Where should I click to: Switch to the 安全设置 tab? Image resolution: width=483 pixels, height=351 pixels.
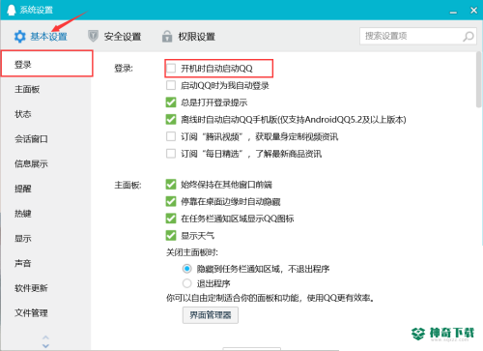[x=115, y=36]
